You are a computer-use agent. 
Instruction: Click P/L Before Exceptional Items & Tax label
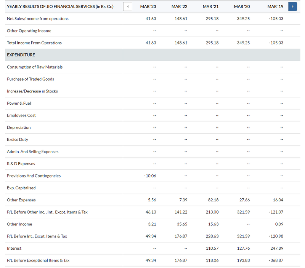[x=38, y=260]
